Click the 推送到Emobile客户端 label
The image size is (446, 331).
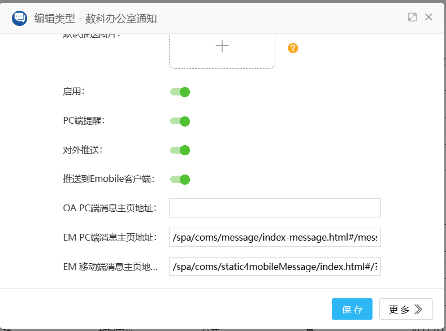tap(109, 179)
